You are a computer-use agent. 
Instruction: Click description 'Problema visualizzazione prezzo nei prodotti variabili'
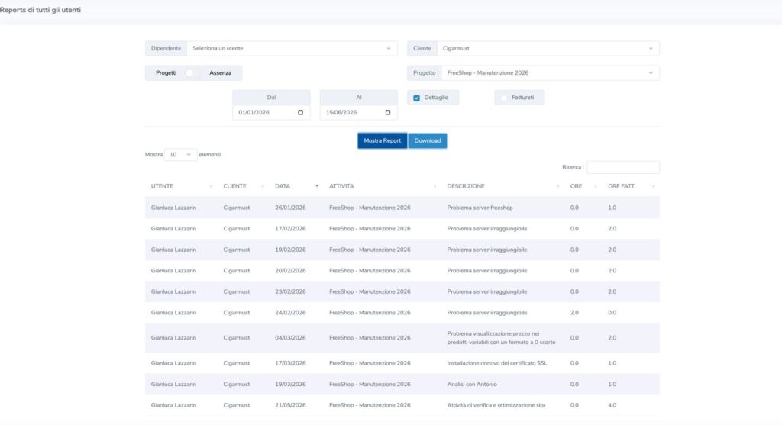tap(501, 338)
